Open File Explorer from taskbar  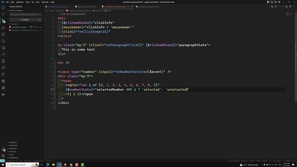coord(53,165)
